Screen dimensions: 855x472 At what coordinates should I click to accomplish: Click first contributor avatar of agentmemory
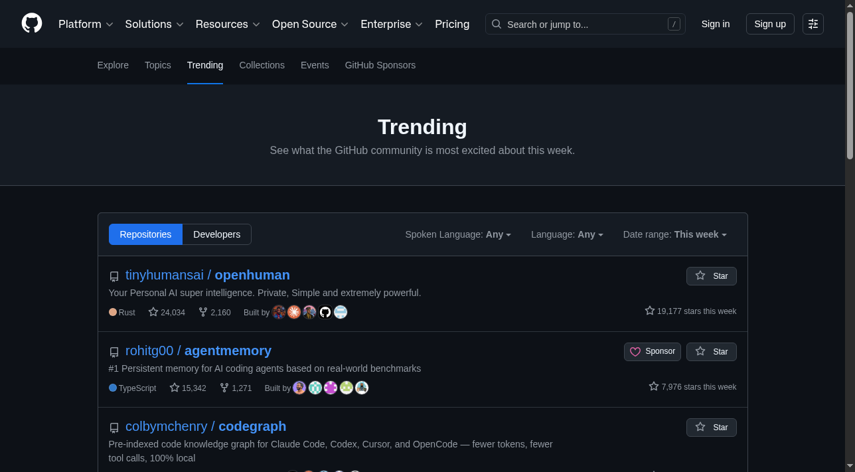click(x=299, y=388)
